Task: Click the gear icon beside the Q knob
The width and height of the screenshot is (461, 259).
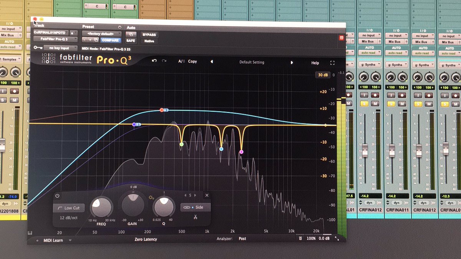Action: click(151, 198)
